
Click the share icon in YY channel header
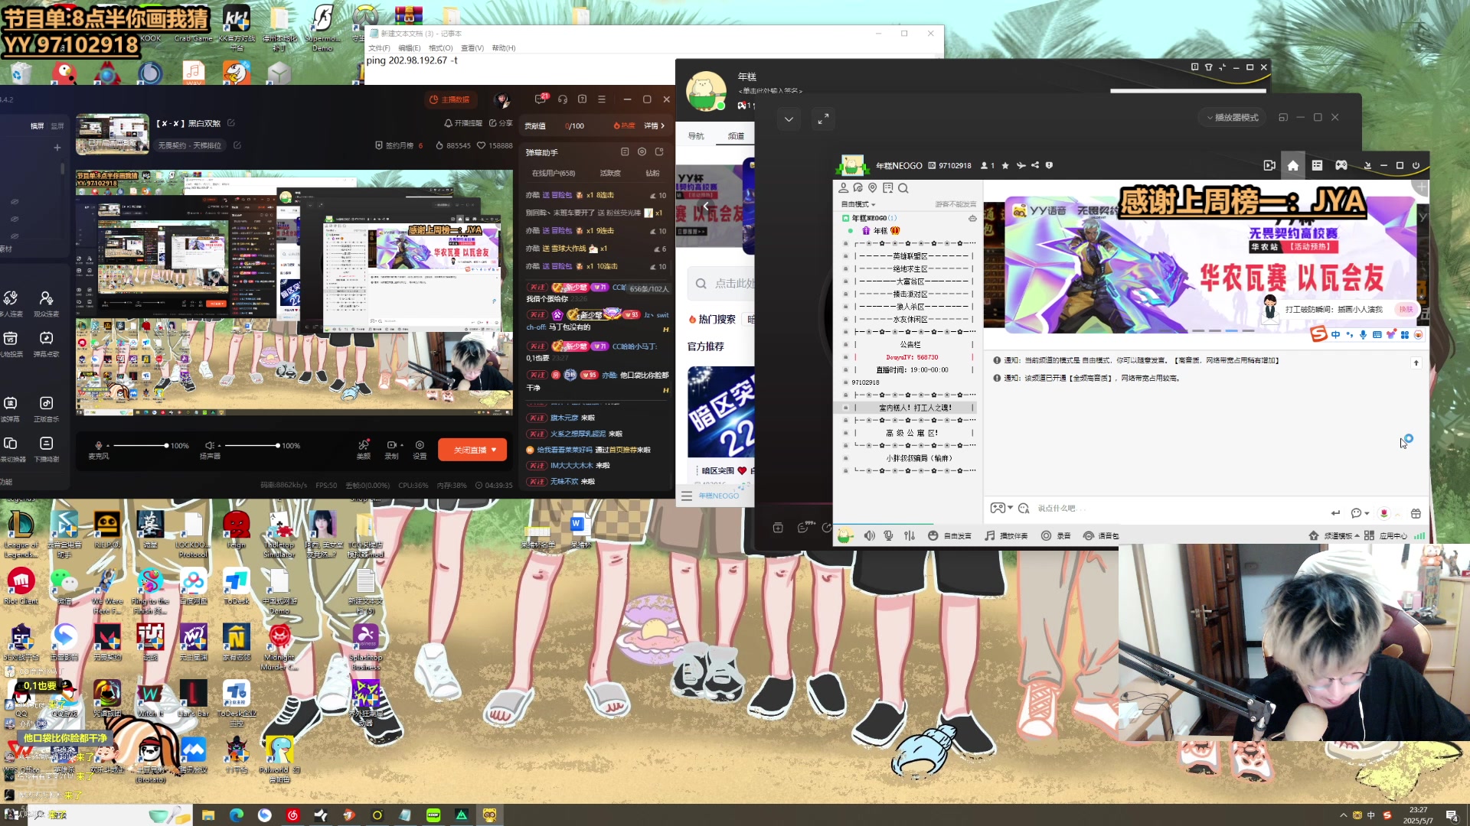tap(1035, 165)
